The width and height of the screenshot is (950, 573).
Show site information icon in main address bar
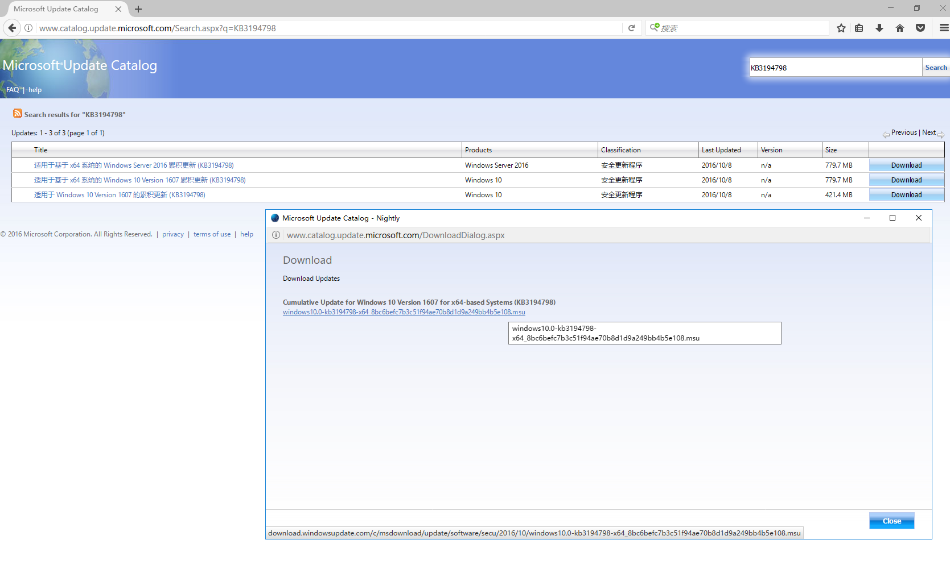(x=28, y=28)
